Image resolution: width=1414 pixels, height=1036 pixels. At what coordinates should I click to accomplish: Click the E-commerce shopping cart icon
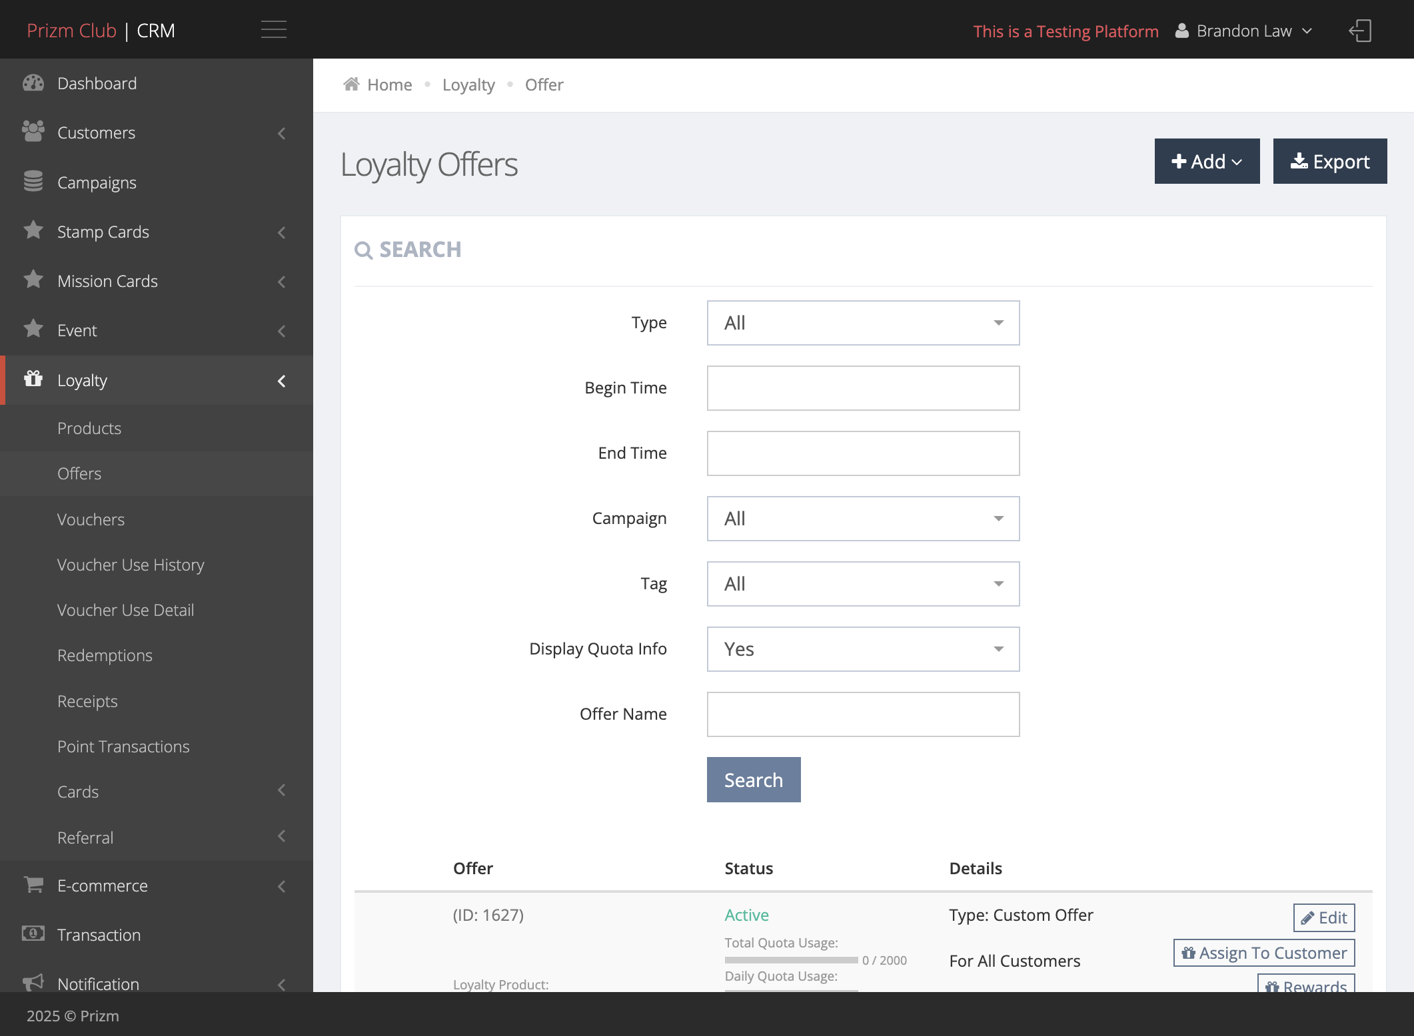pyautogui.click(x=33, y=884)
